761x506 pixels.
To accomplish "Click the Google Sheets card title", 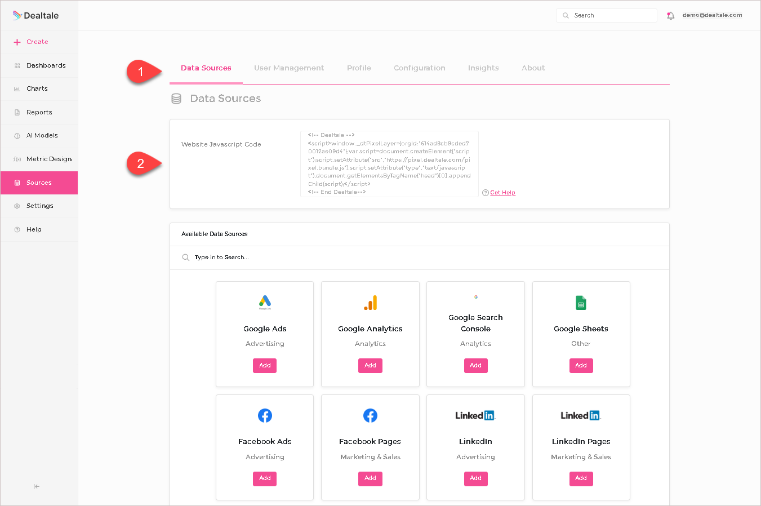I will point(581,329).
